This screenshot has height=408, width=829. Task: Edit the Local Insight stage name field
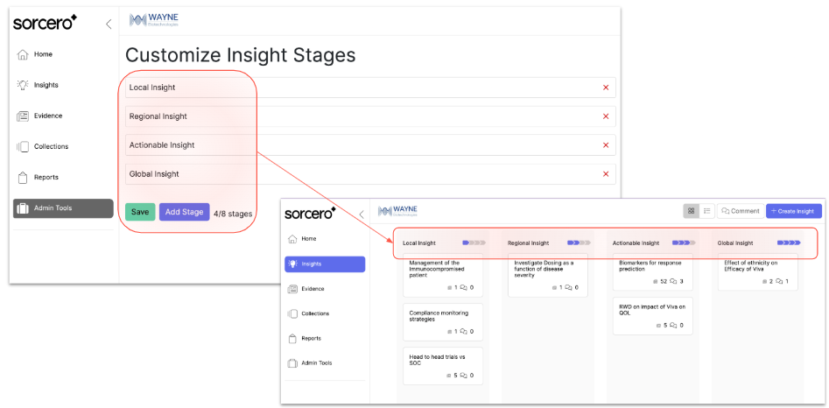pyautogui.click(x=350, y=88)
